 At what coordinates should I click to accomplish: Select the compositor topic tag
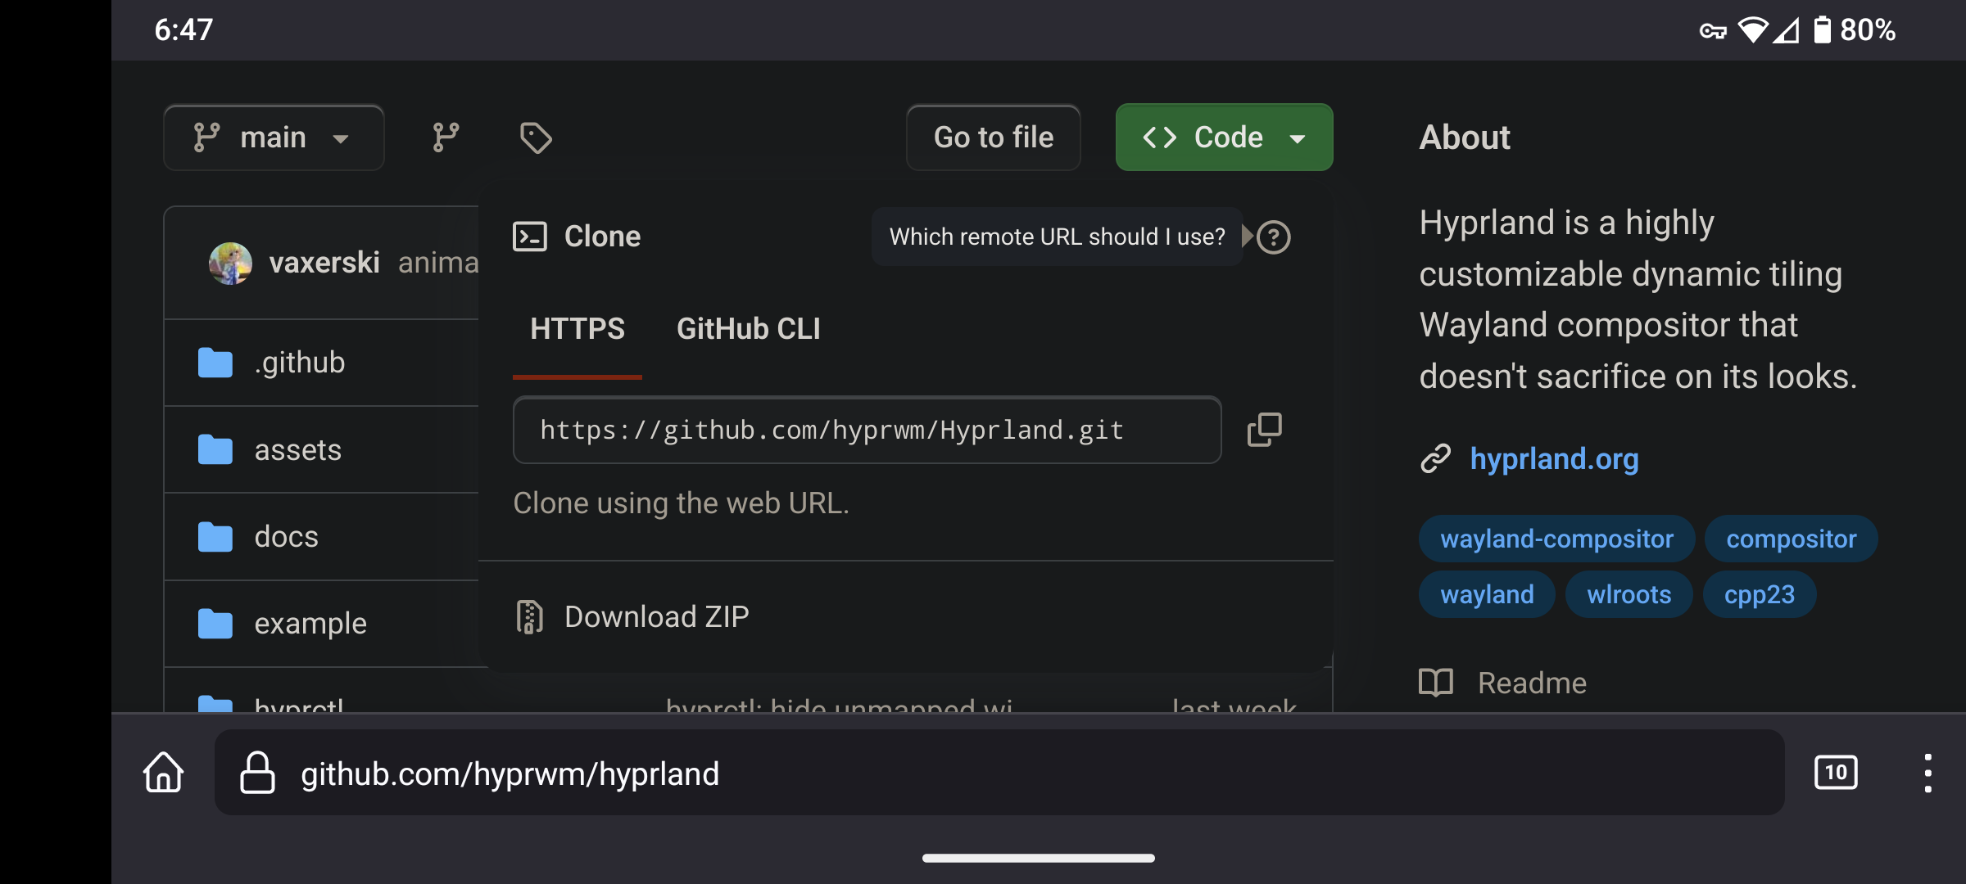1791,539
